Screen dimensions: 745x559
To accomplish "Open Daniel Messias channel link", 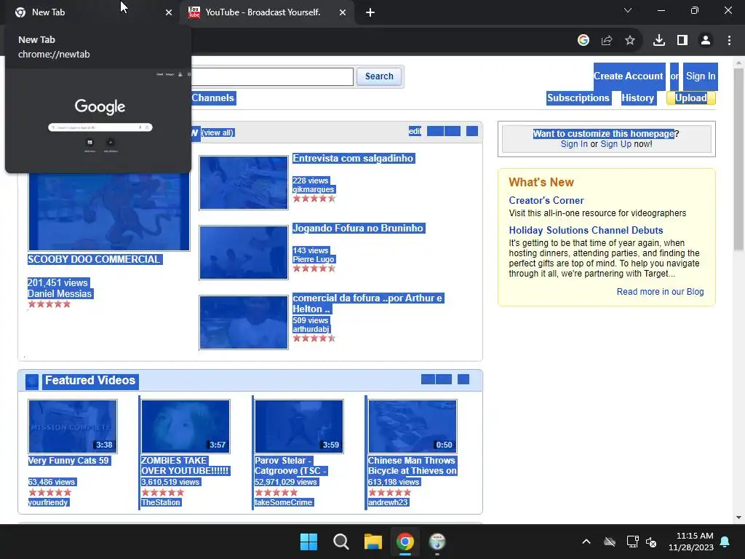I will point(60,294).
